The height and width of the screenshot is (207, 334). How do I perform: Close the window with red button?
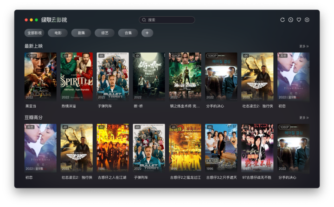[26, 20]
